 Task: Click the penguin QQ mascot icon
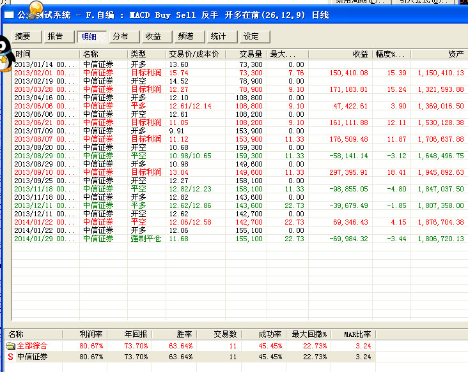tap(6, 54)
